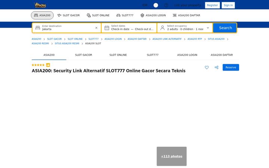Select the SLOT GACOR pill with airplane icon

69,15
